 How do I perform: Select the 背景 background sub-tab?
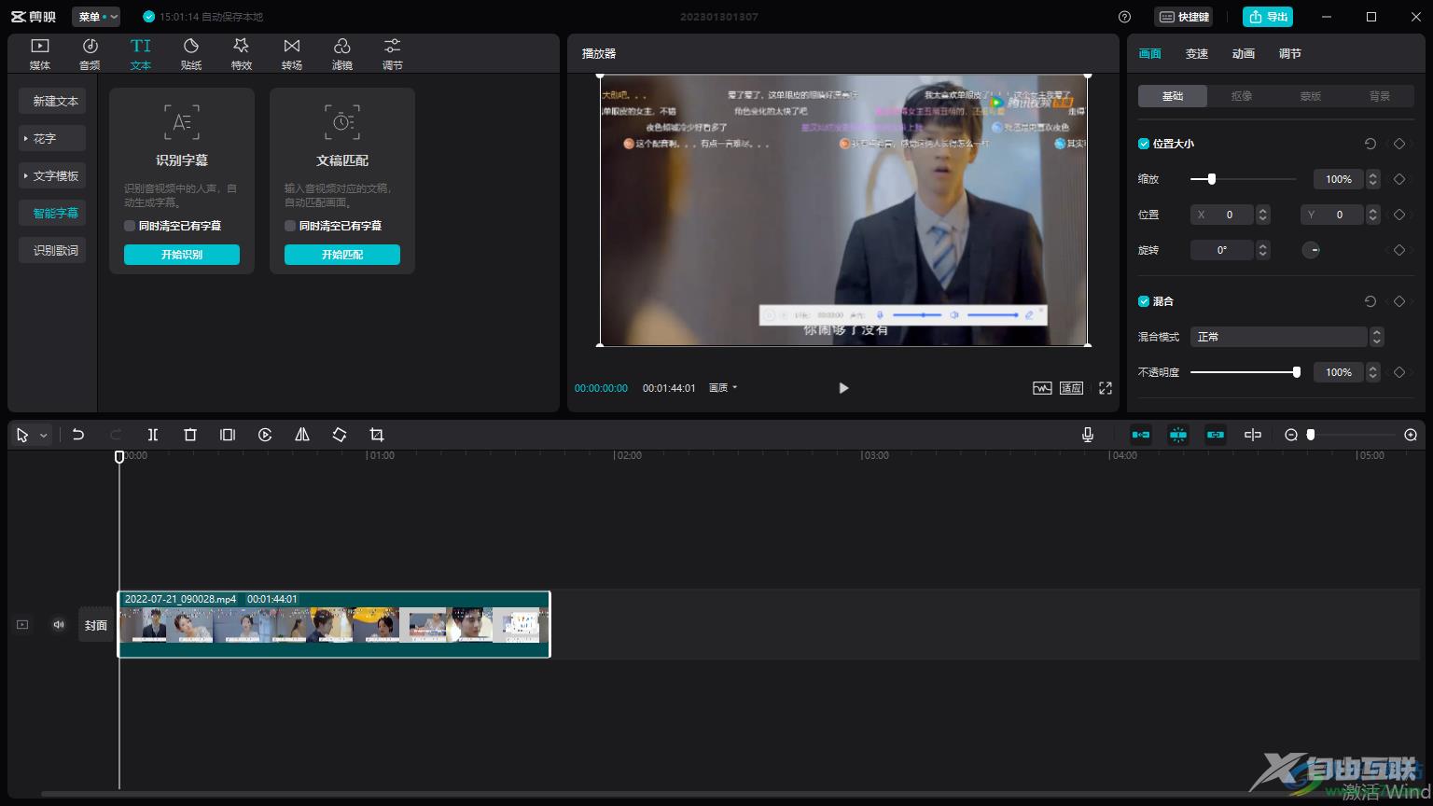[x=1380, y=96]
